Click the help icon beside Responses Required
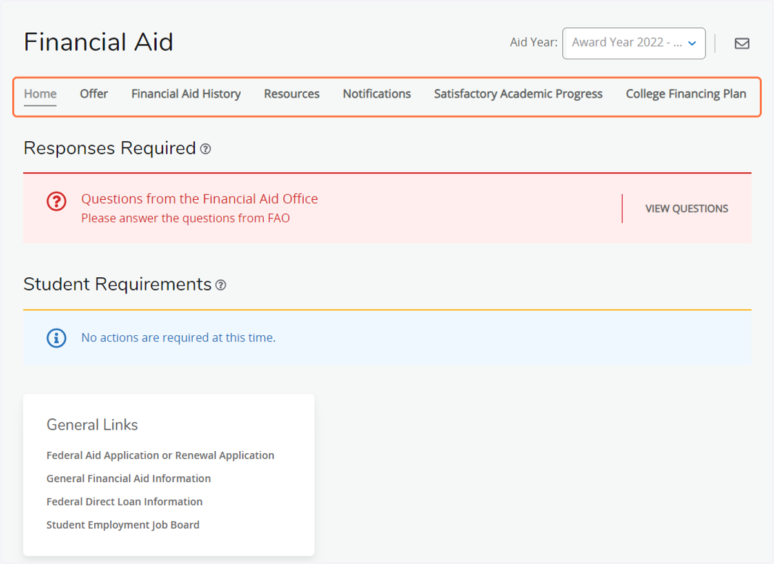The width and height of the screenshot is (774, 564). pos(205,149)
